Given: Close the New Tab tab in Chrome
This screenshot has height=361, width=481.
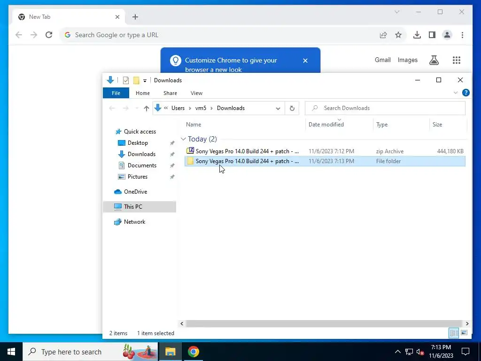Looking at the screenshot, I should [117, 17].
